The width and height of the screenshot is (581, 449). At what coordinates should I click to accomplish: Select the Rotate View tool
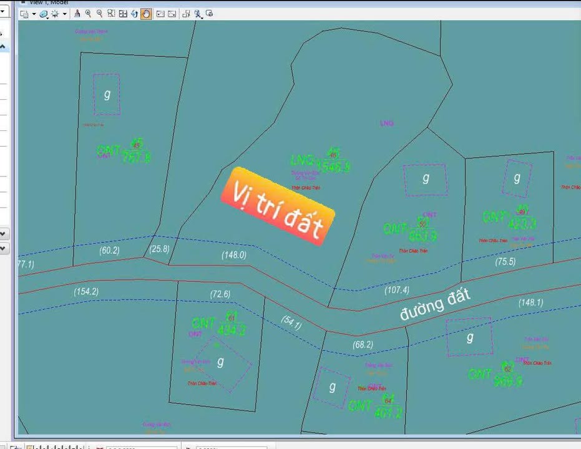tap(134, 14)
